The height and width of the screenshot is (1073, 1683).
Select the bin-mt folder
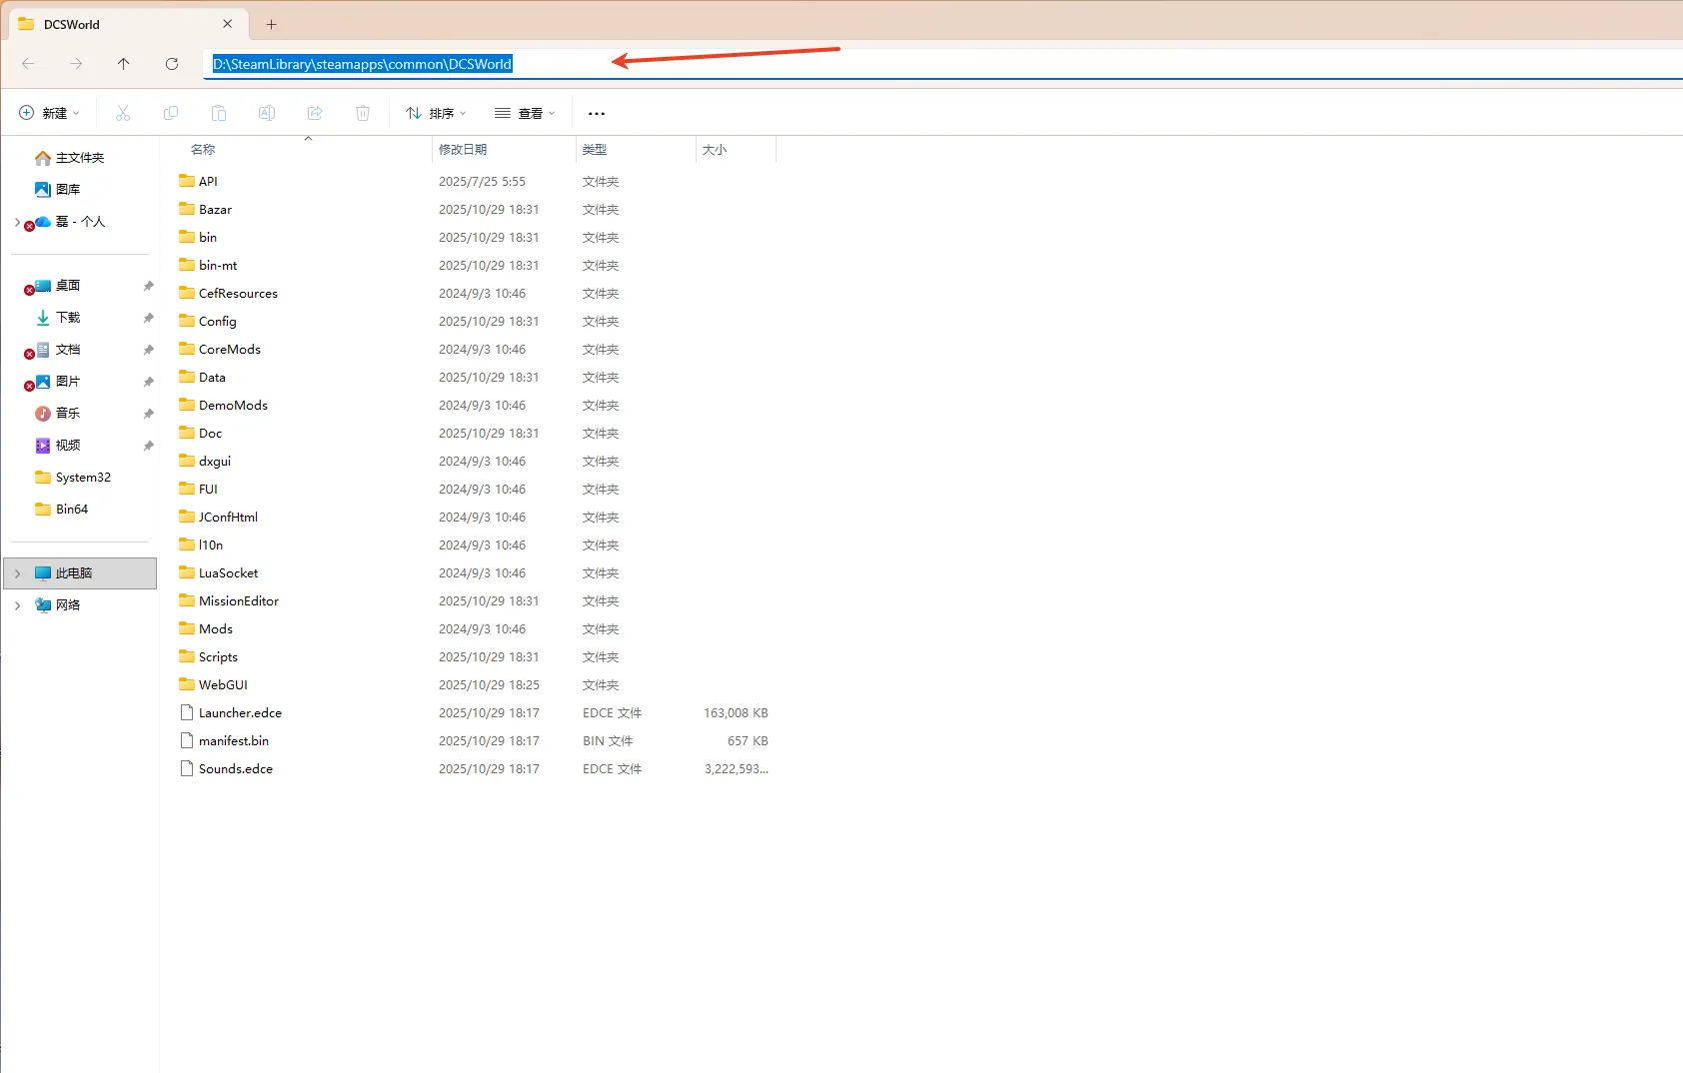pyautogui.click(x=218, y=266)
